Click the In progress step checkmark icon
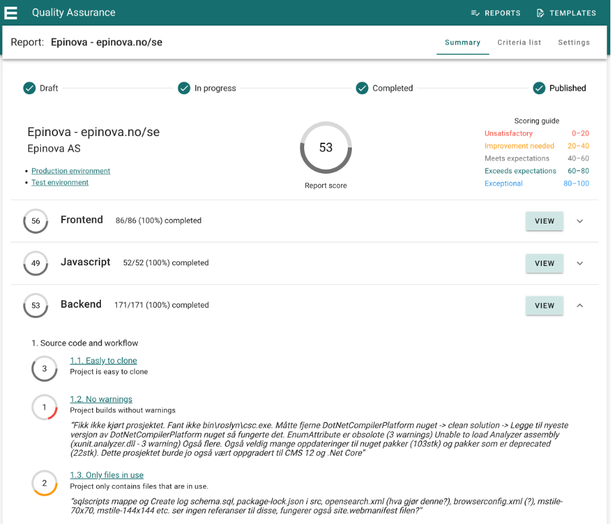Viewport: 611px width, 524px height. (x=184, y=88)
